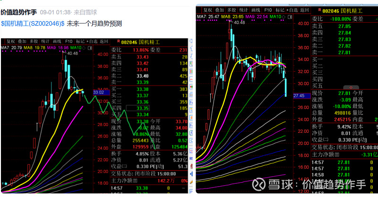This screenshot has height=197, width=378.
Task: Click the 换手 4.85% value in the left chart
Action: click(142, 154)
